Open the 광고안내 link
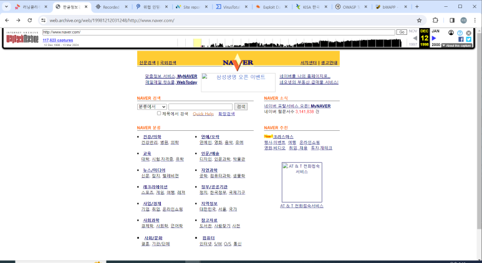 [329, 63]
